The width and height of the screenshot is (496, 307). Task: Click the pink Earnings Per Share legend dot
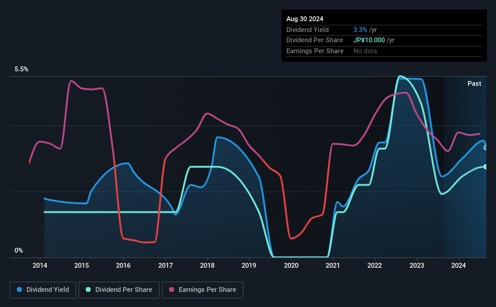click(172, 289)
